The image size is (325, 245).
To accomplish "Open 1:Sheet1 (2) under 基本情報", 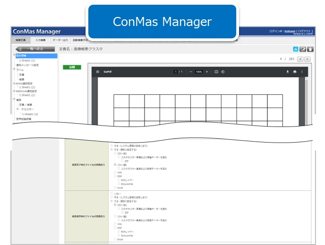I will click(27, 60).
